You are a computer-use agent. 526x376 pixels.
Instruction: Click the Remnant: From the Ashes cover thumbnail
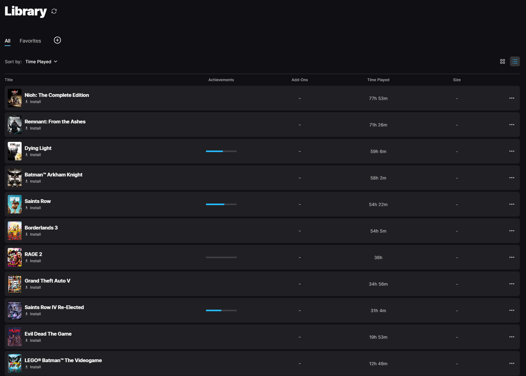coord(15,125)
